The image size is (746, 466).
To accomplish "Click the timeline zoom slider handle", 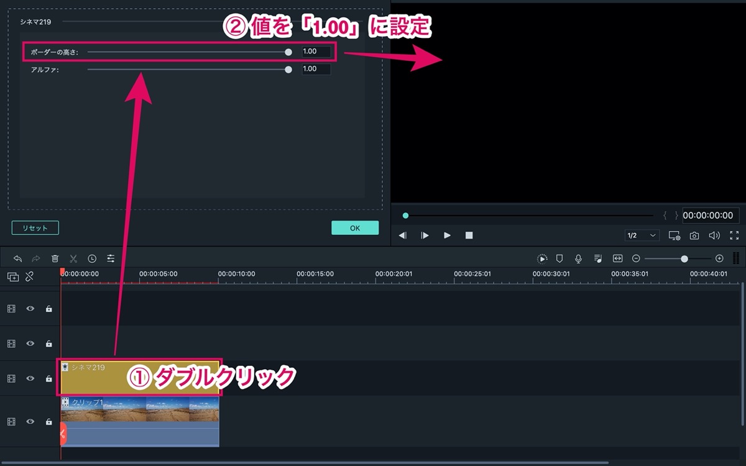I will (x=684, y=258).
